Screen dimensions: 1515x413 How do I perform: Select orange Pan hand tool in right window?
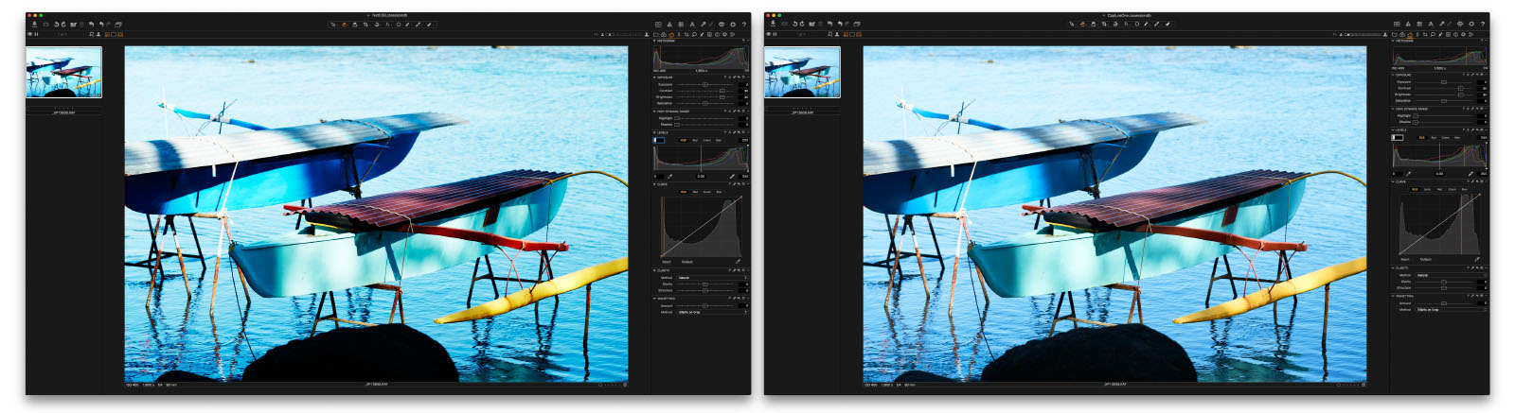point(1082,25)
